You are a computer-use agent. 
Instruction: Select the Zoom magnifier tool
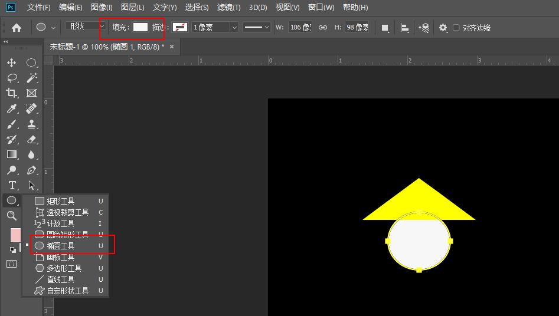click(11, 216)
